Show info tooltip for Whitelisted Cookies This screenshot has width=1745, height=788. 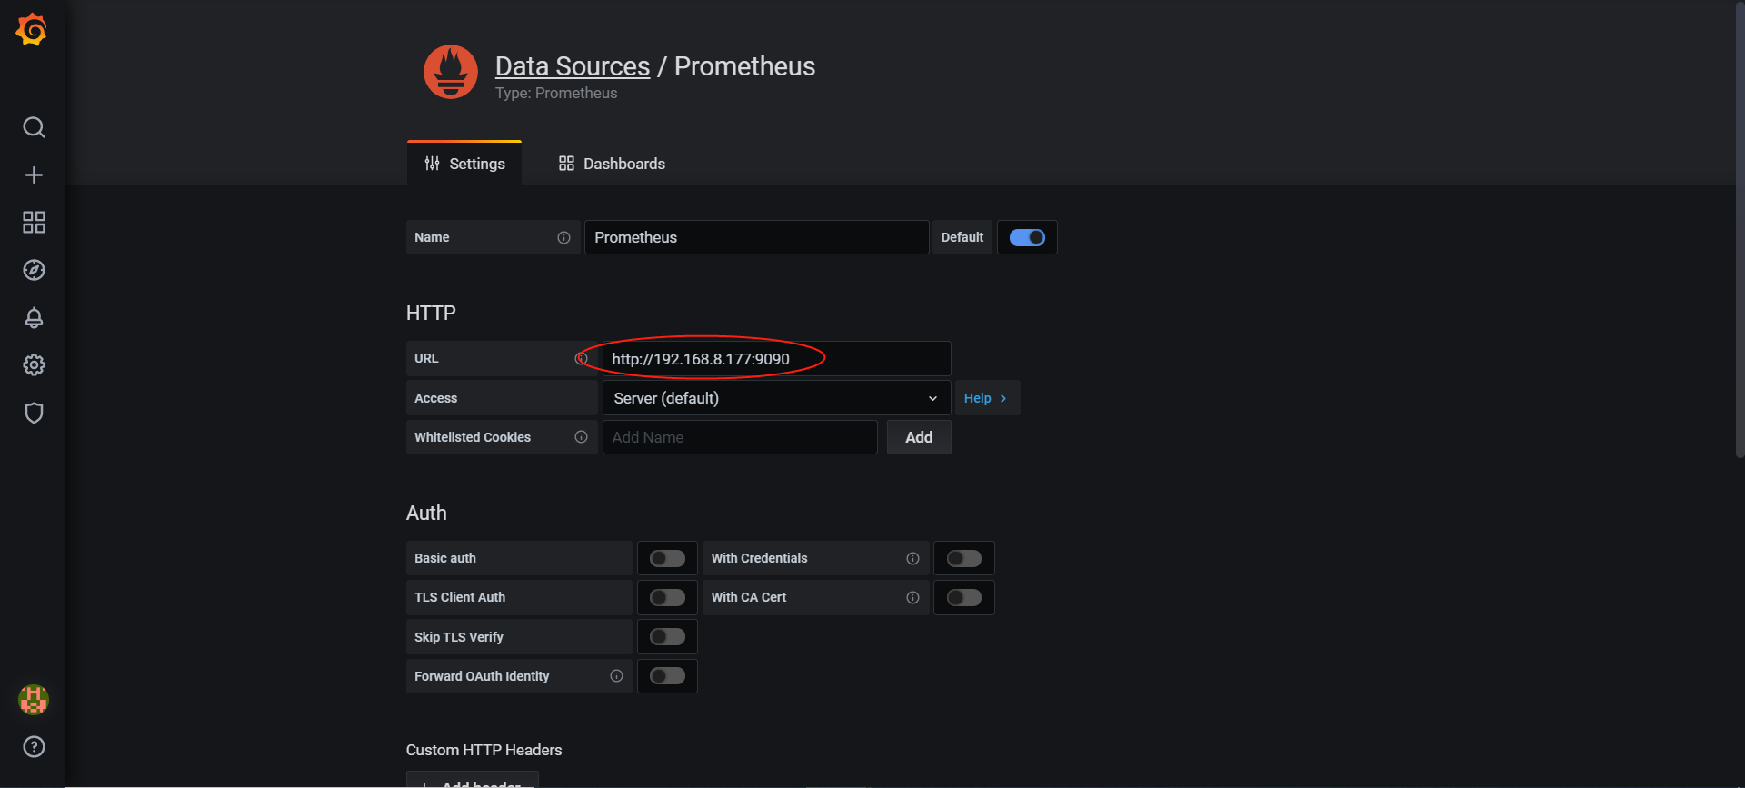[581, 437]
